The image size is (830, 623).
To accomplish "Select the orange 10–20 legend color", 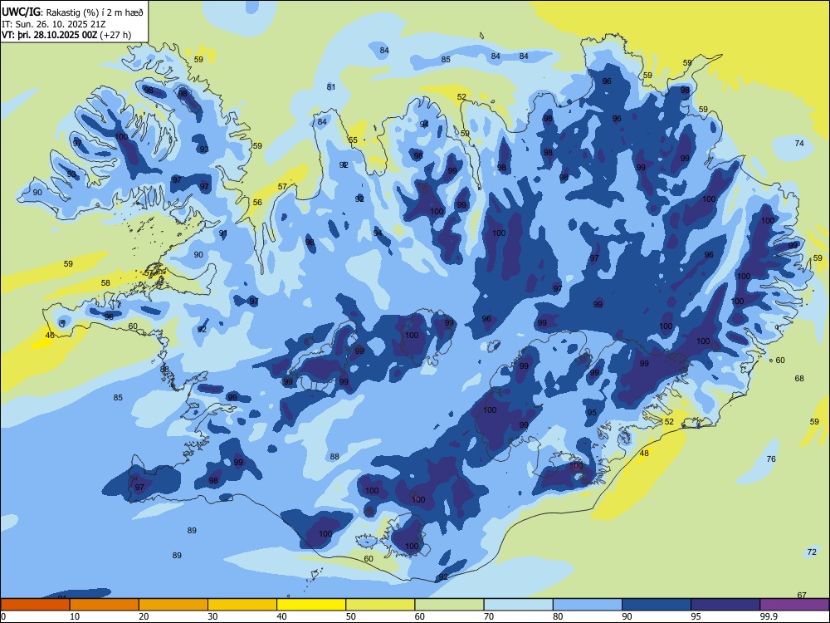I will pyautogui.click(x=105, y=605).
